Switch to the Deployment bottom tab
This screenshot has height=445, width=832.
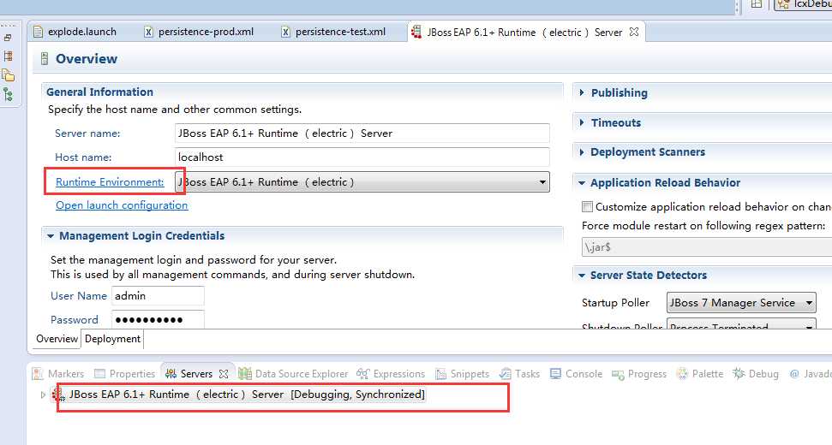coord(112,339)
